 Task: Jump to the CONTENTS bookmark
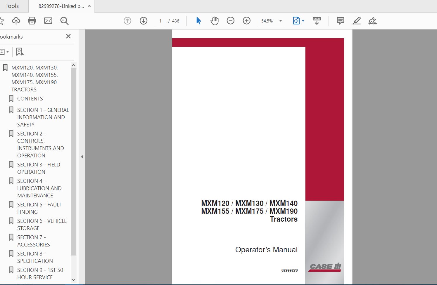coord(30,99)
